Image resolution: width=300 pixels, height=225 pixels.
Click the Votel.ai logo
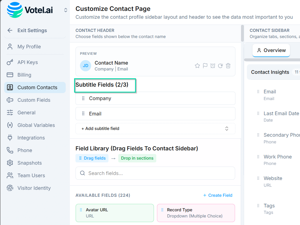(29, 9)
